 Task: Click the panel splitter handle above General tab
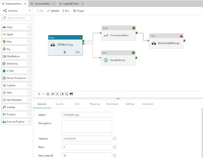[x=118, y=98]
